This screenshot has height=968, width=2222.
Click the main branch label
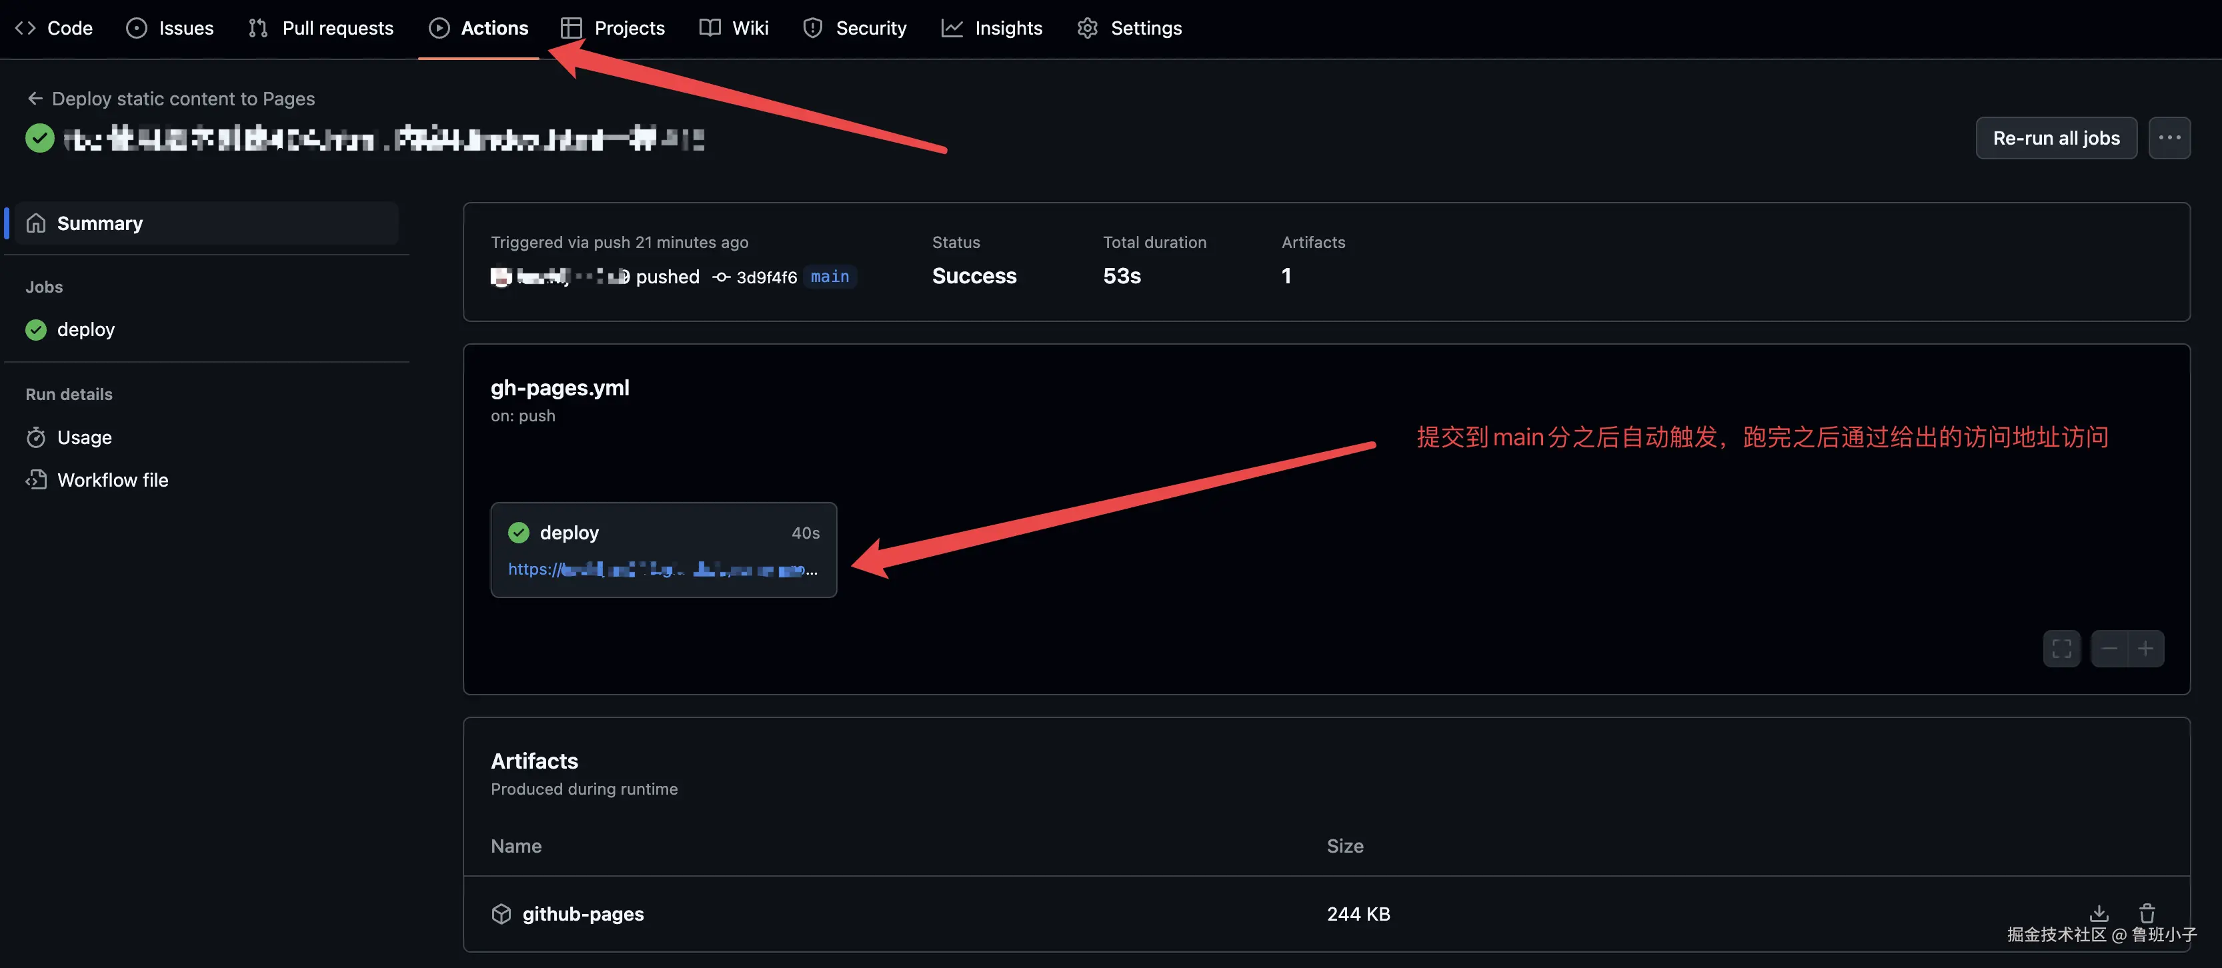[829, 277]
